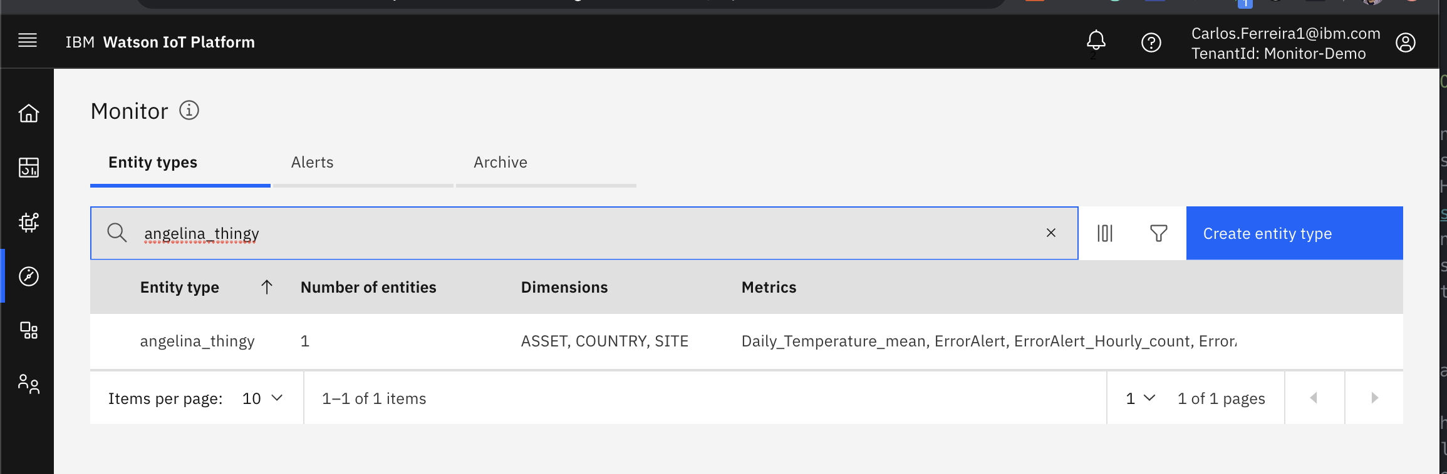Focus the entity type search field
This screenshot has width=1447, height=474.
pyautogui.click(x=584, y=233)
